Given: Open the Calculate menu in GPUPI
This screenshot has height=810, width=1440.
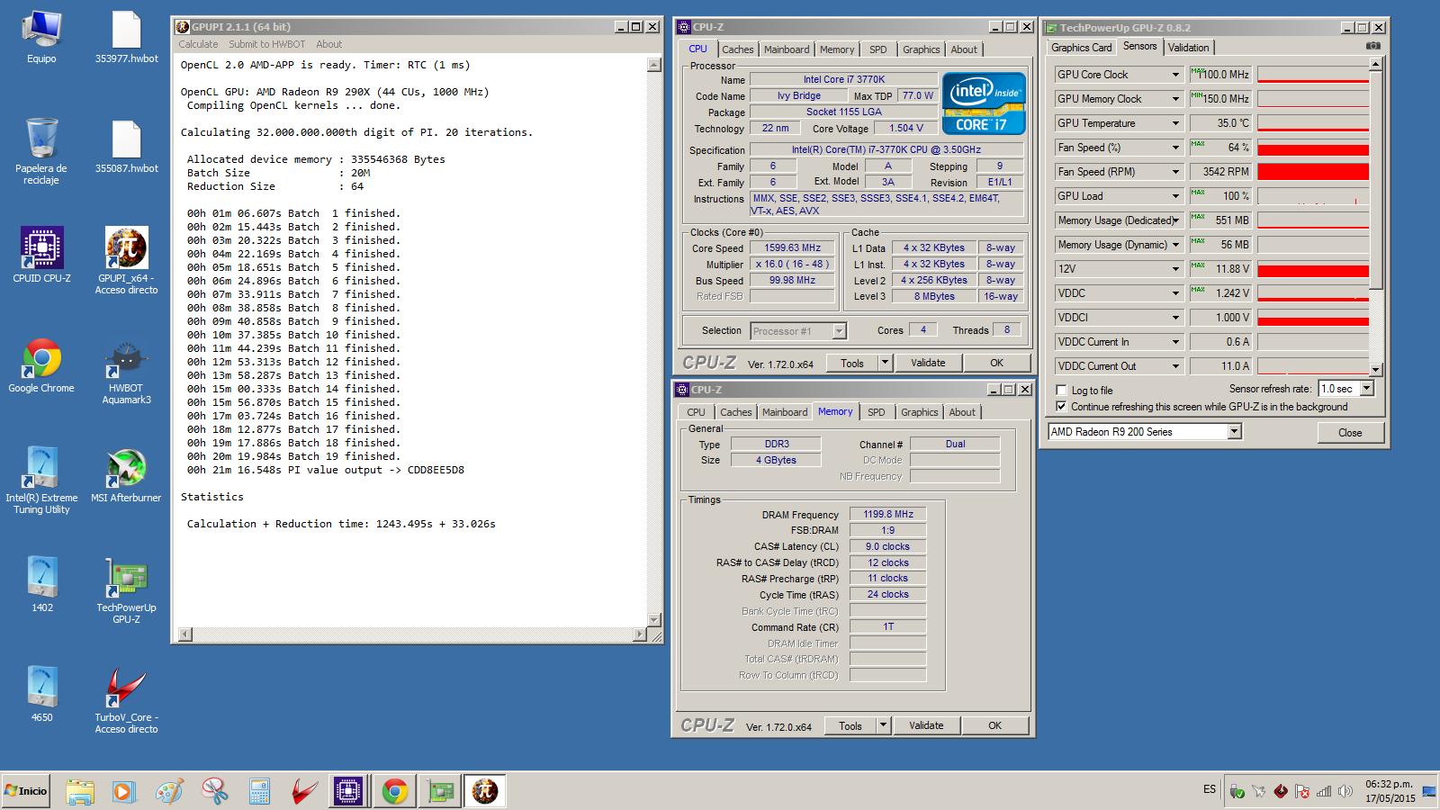Looking at the screenshot, I should coord(198,44).
